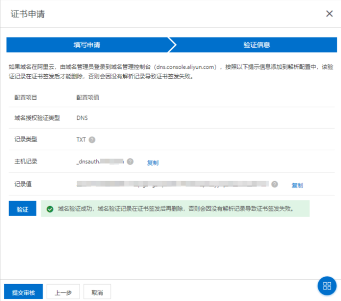Click the DNS value text
The image size is (341, 301).
(82, 118)
